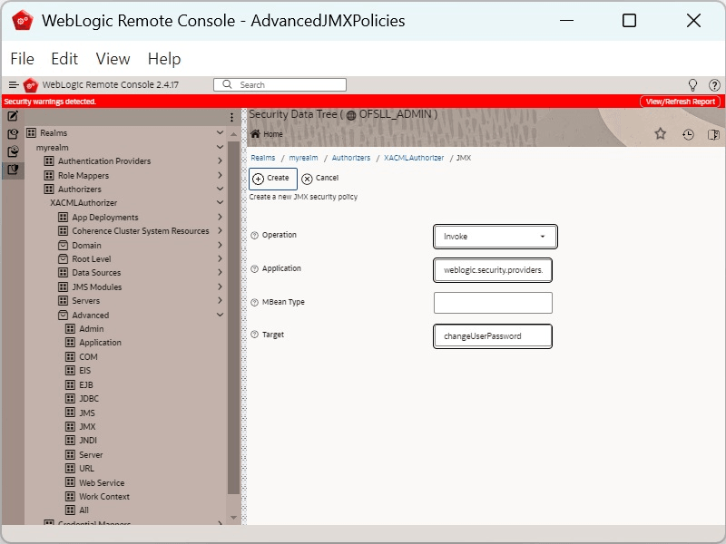Click the Application input field

(493, 270)
